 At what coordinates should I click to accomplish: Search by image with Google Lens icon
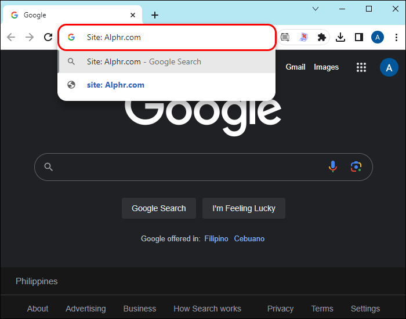pyautogui.click(x=356, y=167)
